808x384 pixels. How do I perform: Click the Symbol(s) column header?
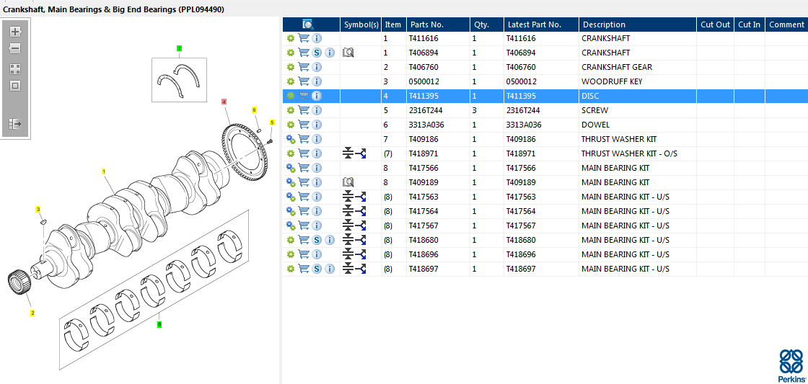[361, 24]
